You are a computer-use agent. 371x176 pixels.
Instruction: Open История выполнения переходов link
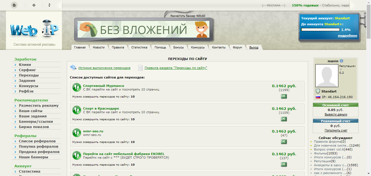(104, 68)
